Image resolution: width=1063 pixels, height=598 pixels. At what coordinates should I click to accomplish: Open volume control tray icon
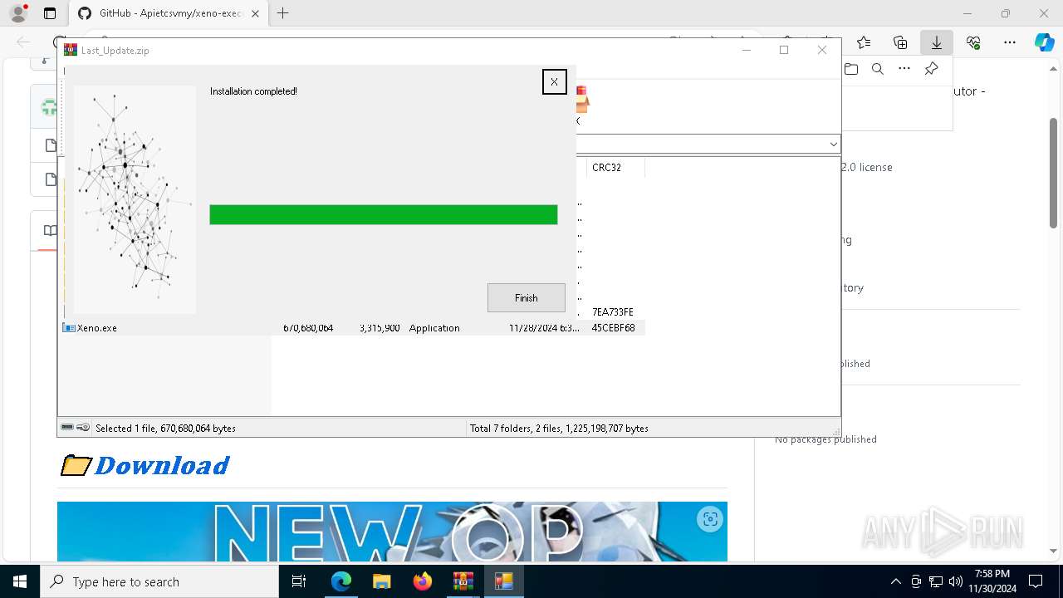[956, 581]
